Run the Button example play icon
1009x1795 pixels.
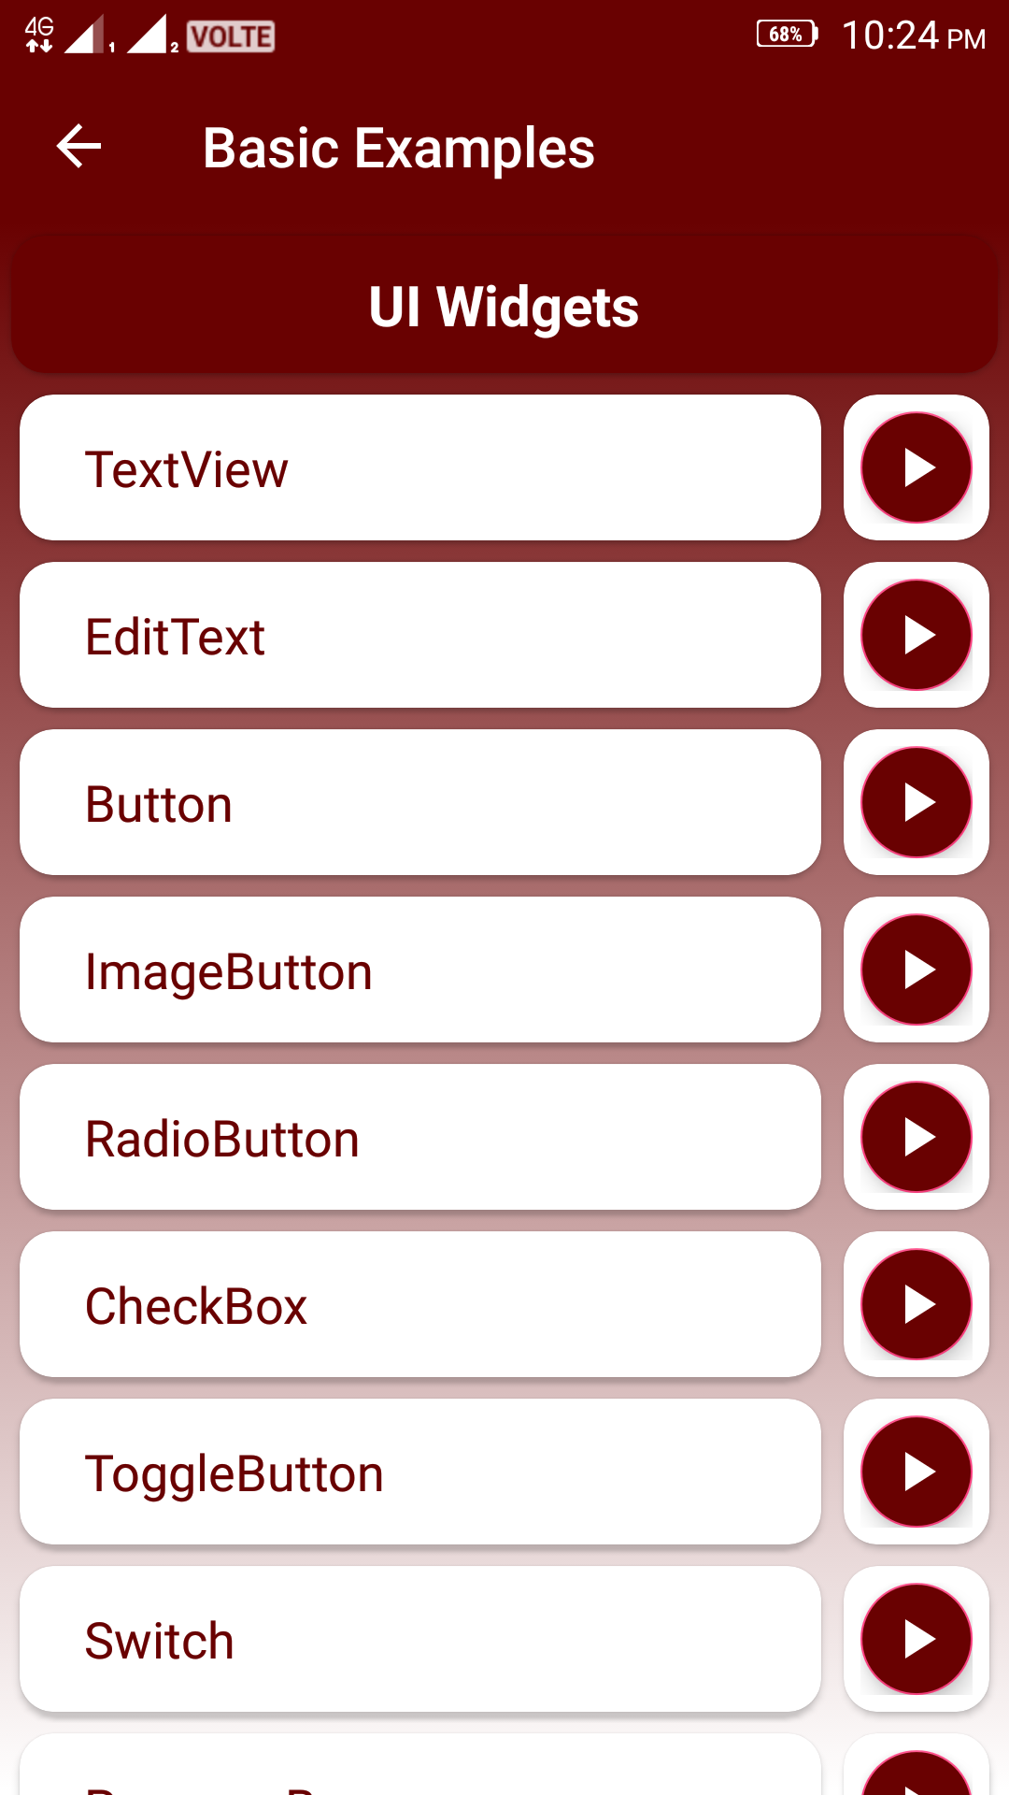coord(917,802)
